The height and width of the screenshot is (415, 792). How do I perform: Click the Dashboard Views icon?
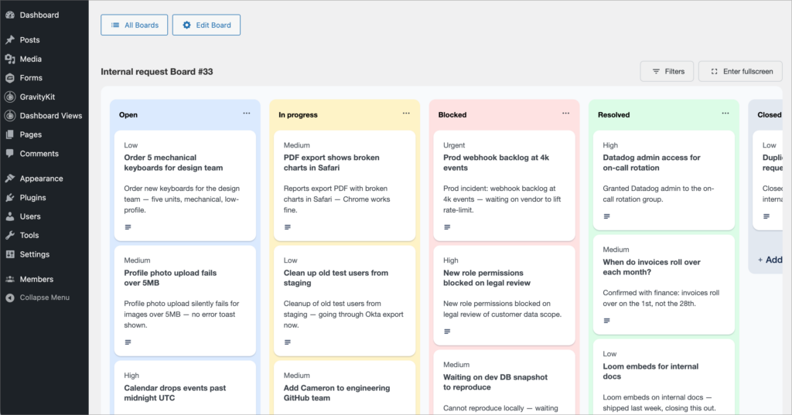[10, 116]
